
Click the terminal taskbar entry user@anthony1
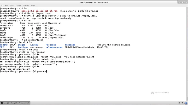pyautogui.click(x=15, y=103)
